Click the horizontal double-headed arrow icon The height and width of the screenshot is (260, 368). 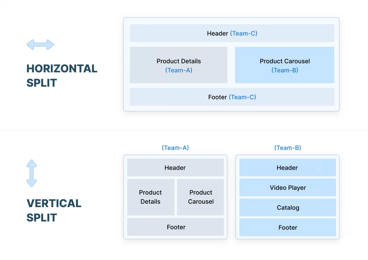40,45
